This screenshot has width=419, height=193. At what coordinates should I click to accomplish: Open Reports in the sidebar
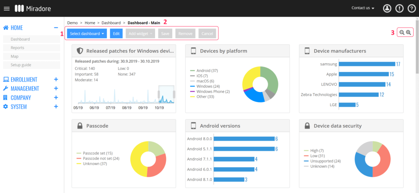pyautogui.click(x=17, y=48)
